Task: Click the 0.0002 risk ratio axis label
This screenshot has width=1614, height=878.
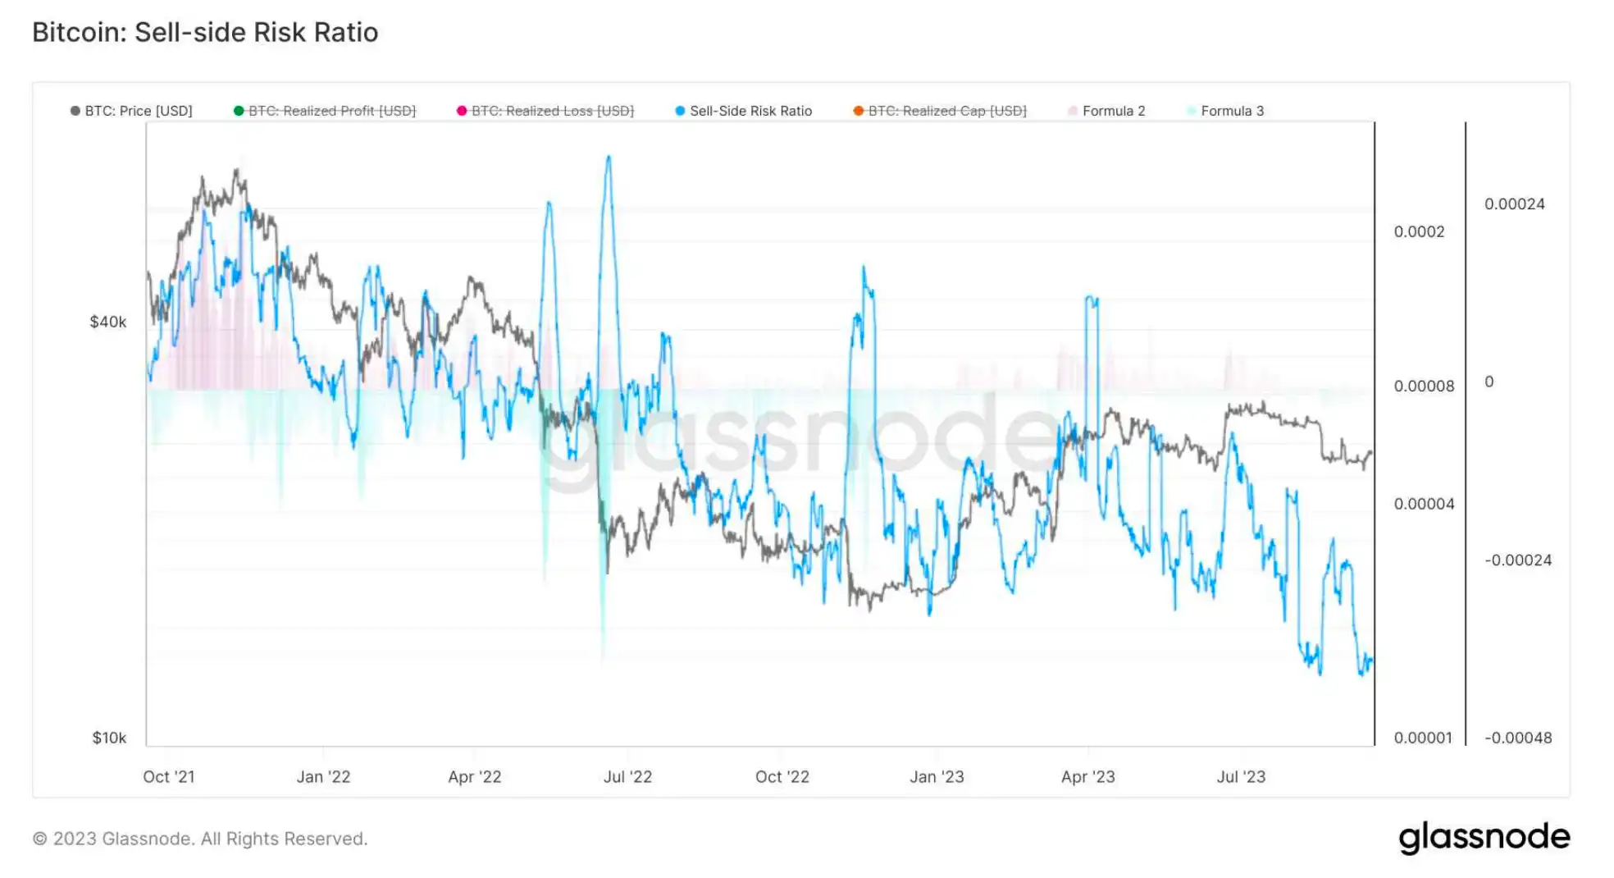Action: pos(1419,231)
